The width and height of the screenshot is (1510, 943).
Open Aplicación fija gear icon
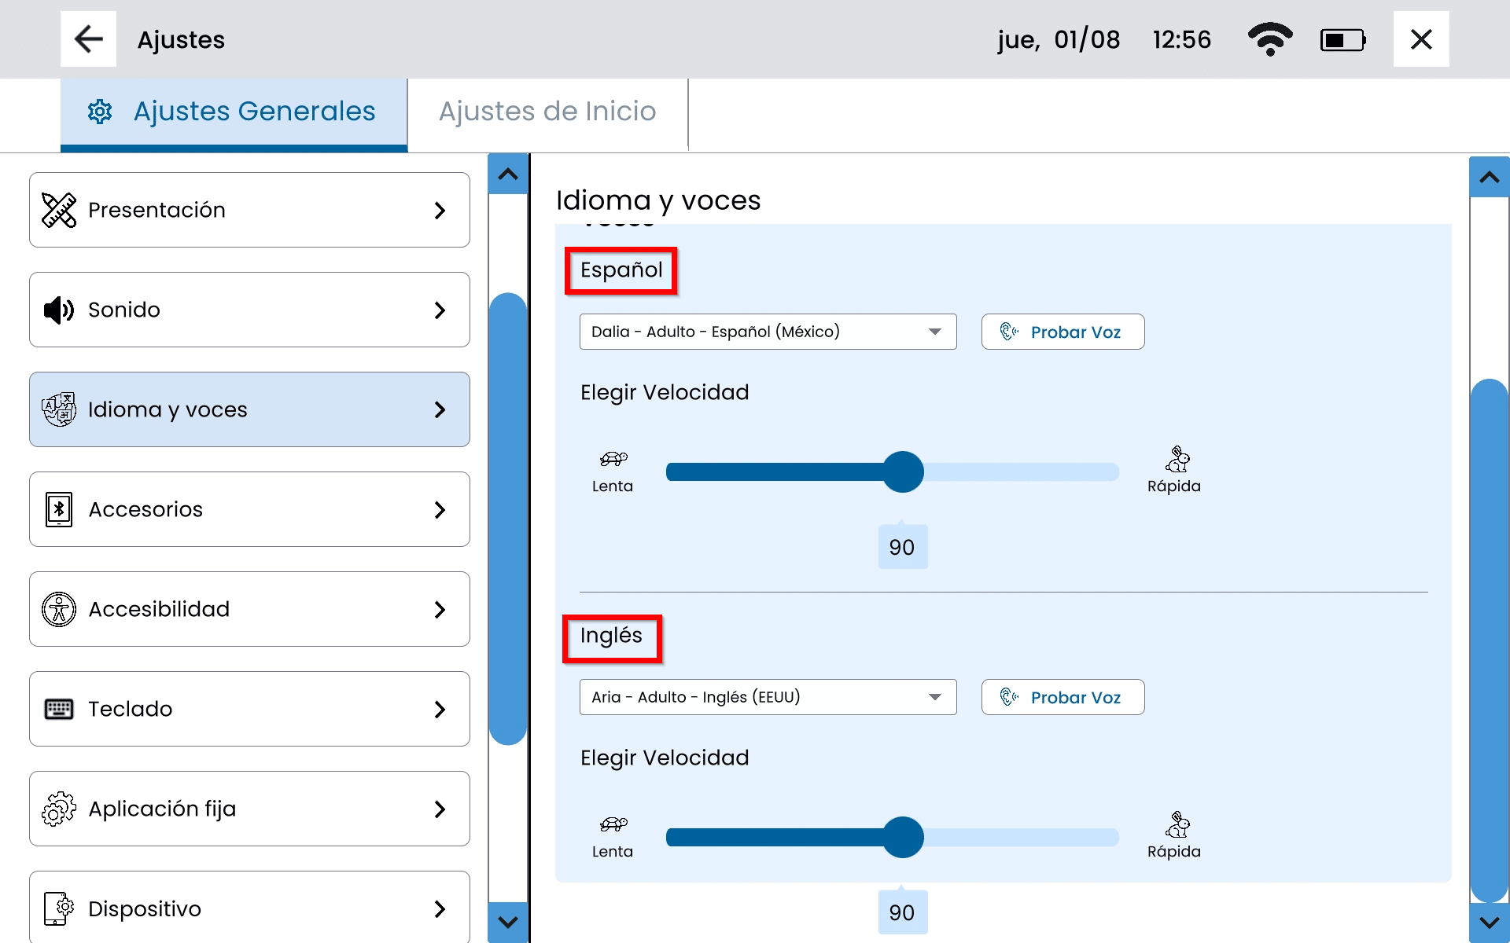tap(59, 809)
